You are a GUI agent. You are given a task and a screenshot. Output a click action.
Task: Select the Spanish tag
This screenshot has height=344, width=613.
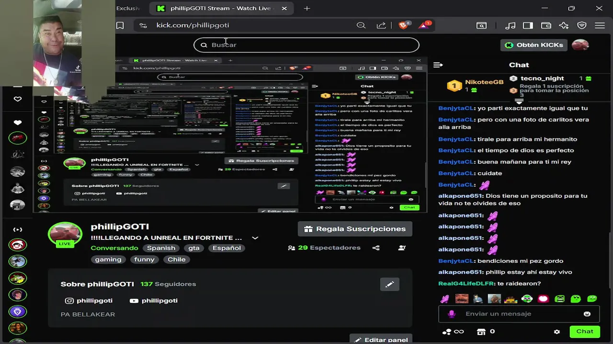(x=161, y=248)
